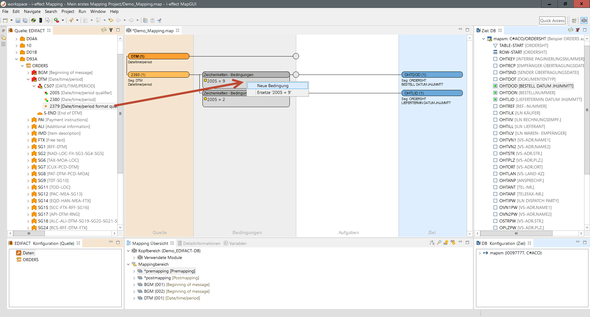Click the magnifier search icon in Mapping Übersicht
This screenshot has width=590, height=317.
tap(439, 243)
